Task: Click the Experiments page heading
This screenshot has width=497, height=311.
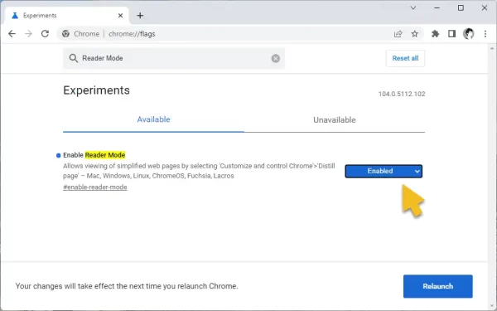Action: [96, 90]
